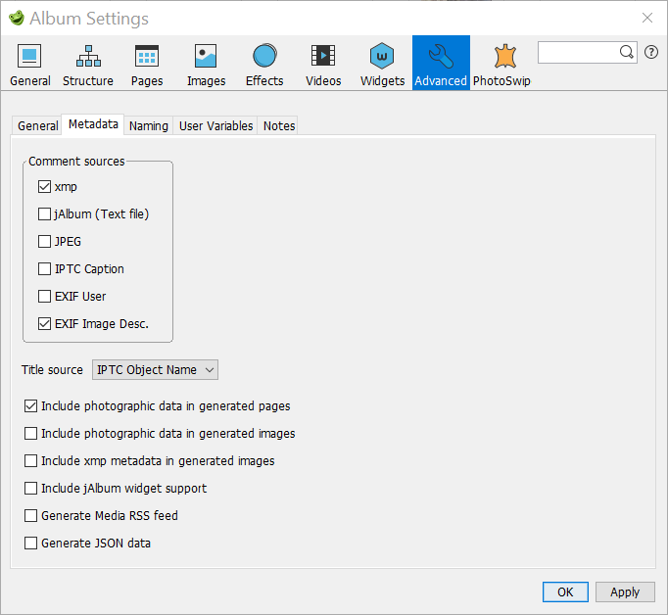The height and width of the screenshot is (615, 668).
Task: Open the Widgets settings section
Action: tap(382, 65)
